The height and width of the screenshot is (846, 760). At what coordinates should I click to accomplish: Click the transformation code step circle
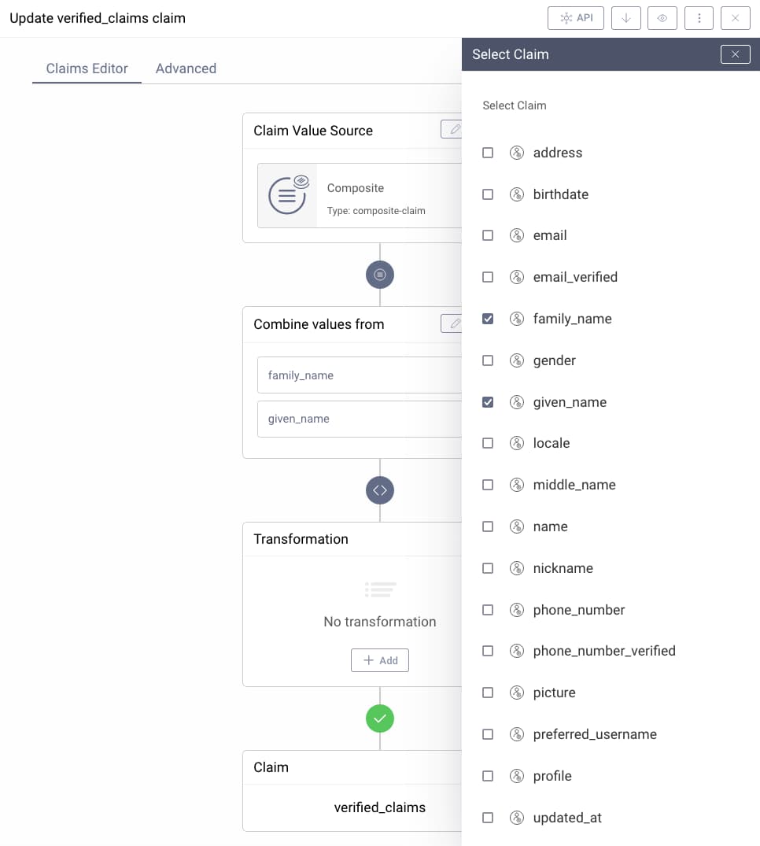(x=380, y=490)
